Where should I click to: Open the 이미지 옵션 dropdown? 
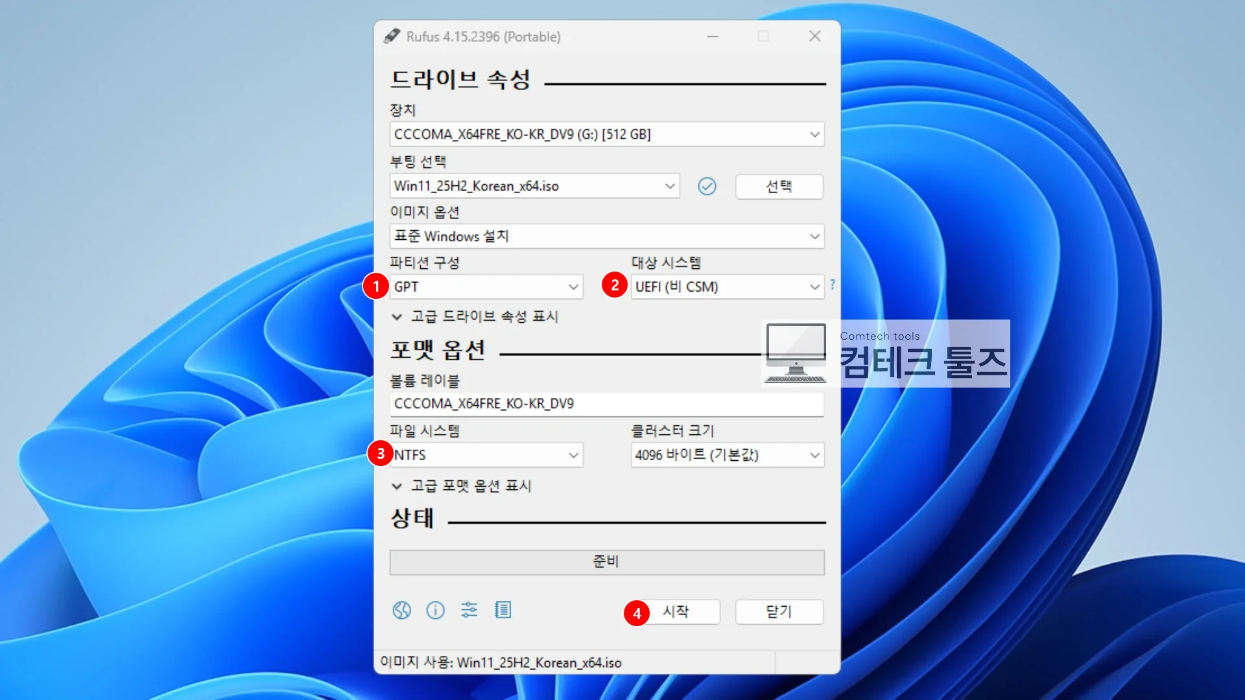pyautogui.click(x=607, y=237)
